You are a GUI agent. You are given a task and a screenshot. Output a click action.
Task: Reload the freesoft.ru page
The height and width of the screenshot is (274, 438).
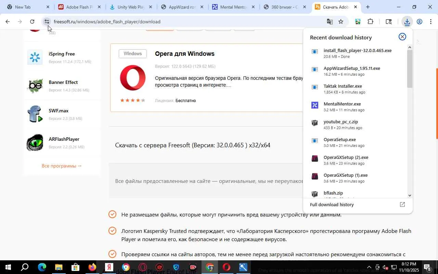pyautogui.click(x=32, y=22)
